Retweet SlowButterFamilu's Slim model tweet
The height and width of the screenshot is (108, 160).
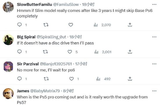(x=46, y=25)
